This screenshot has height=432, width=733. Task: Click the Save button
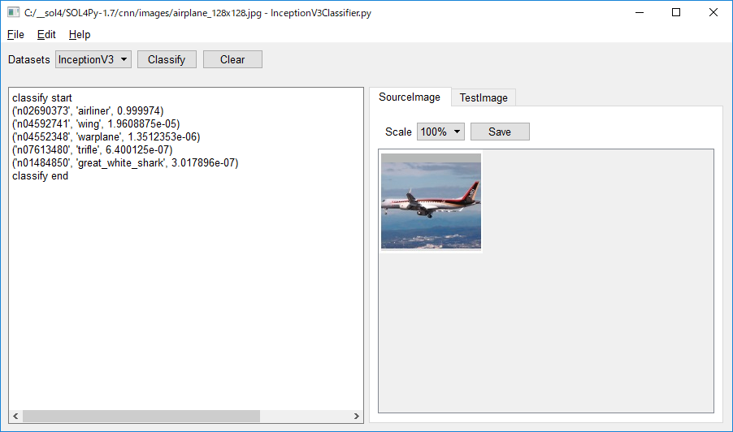pyautogui.click(x=500, y=132)
